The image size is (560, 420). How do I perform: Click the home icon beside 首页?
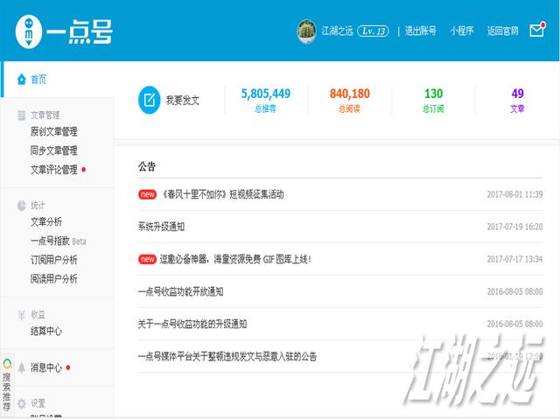pos(21,79)
